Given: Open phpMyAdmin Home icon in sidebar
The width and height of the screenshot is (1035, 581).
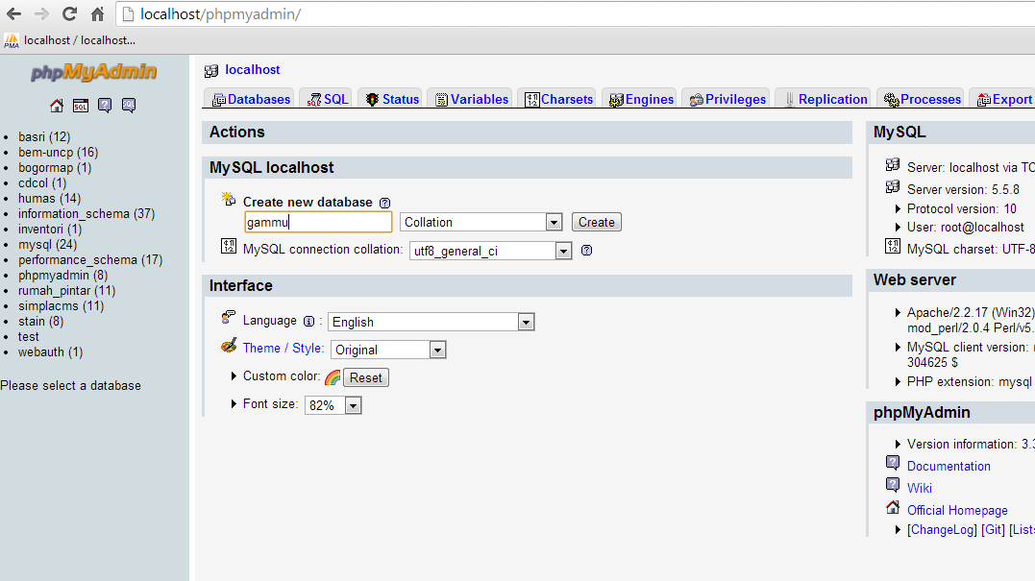Looking at the screenshot, I should click(57, 106).
